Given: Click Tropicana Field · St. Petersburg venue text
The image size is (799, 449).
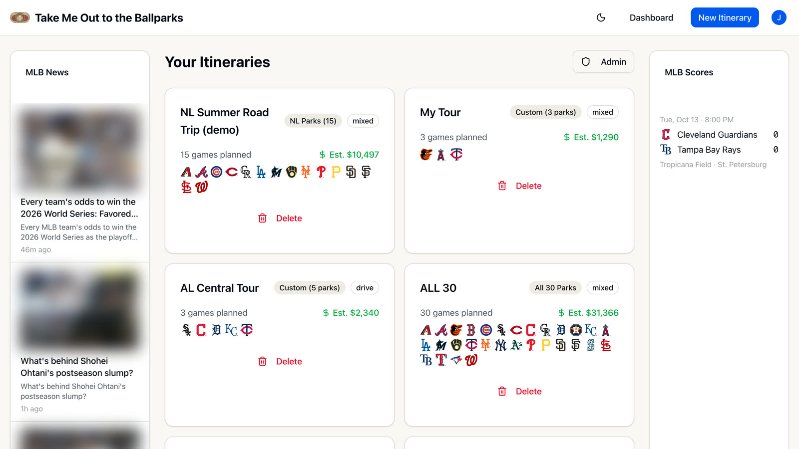Looking at the screenshot, I should click(713, 165).
